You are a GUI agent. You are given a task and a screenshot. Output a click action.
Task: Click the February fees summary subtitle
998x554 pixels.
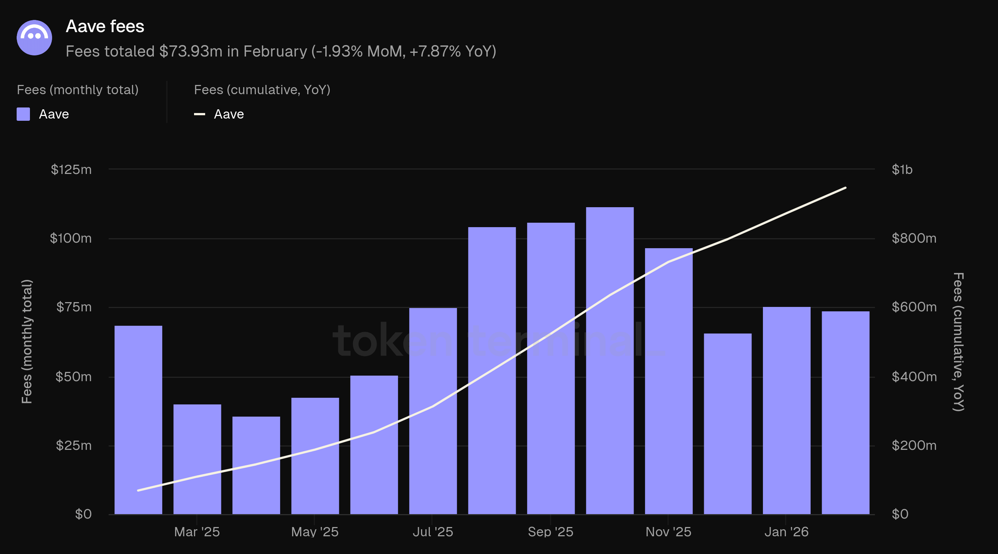(x=281, y=51)
